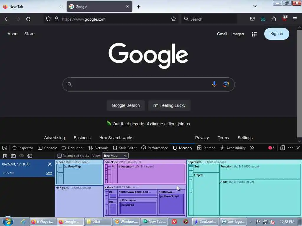The image size is (302, 226).
Task: Open Google apps grid
Action: click(254, 34)
